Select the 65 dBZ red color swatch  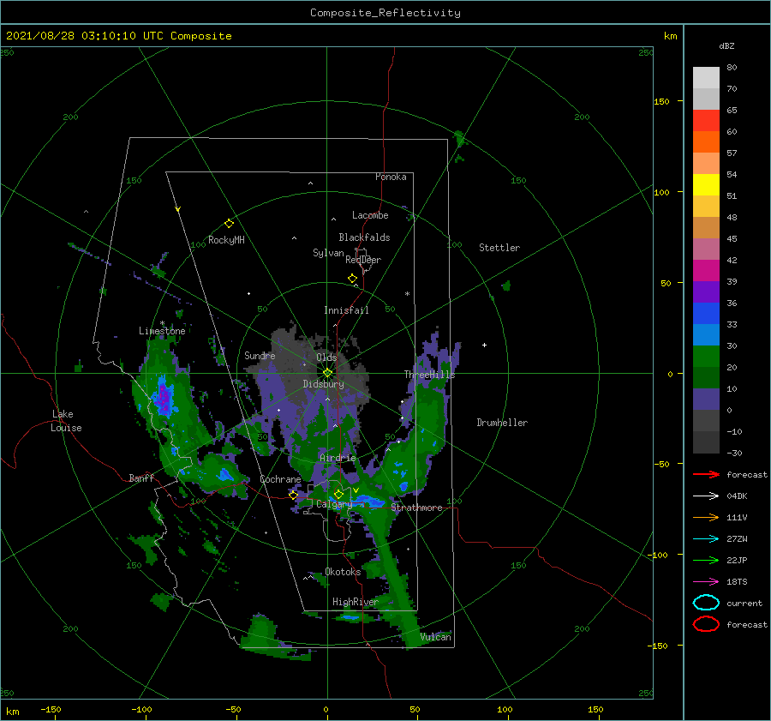tap(706, 120)
